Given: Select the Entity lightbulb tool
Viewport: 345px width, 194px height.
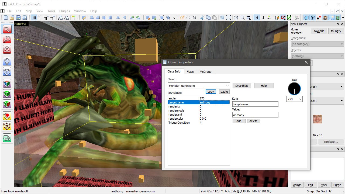Looking at the screenshot, I should (x=7, y=61).
